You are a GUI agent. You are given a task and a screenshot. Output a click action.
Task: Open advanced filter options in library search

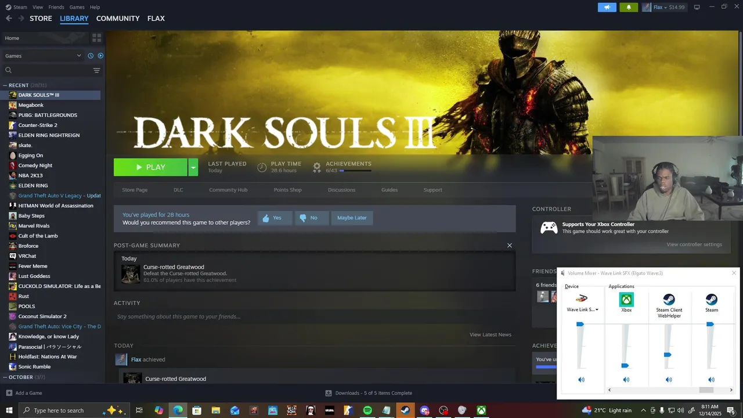pos(96,70)
